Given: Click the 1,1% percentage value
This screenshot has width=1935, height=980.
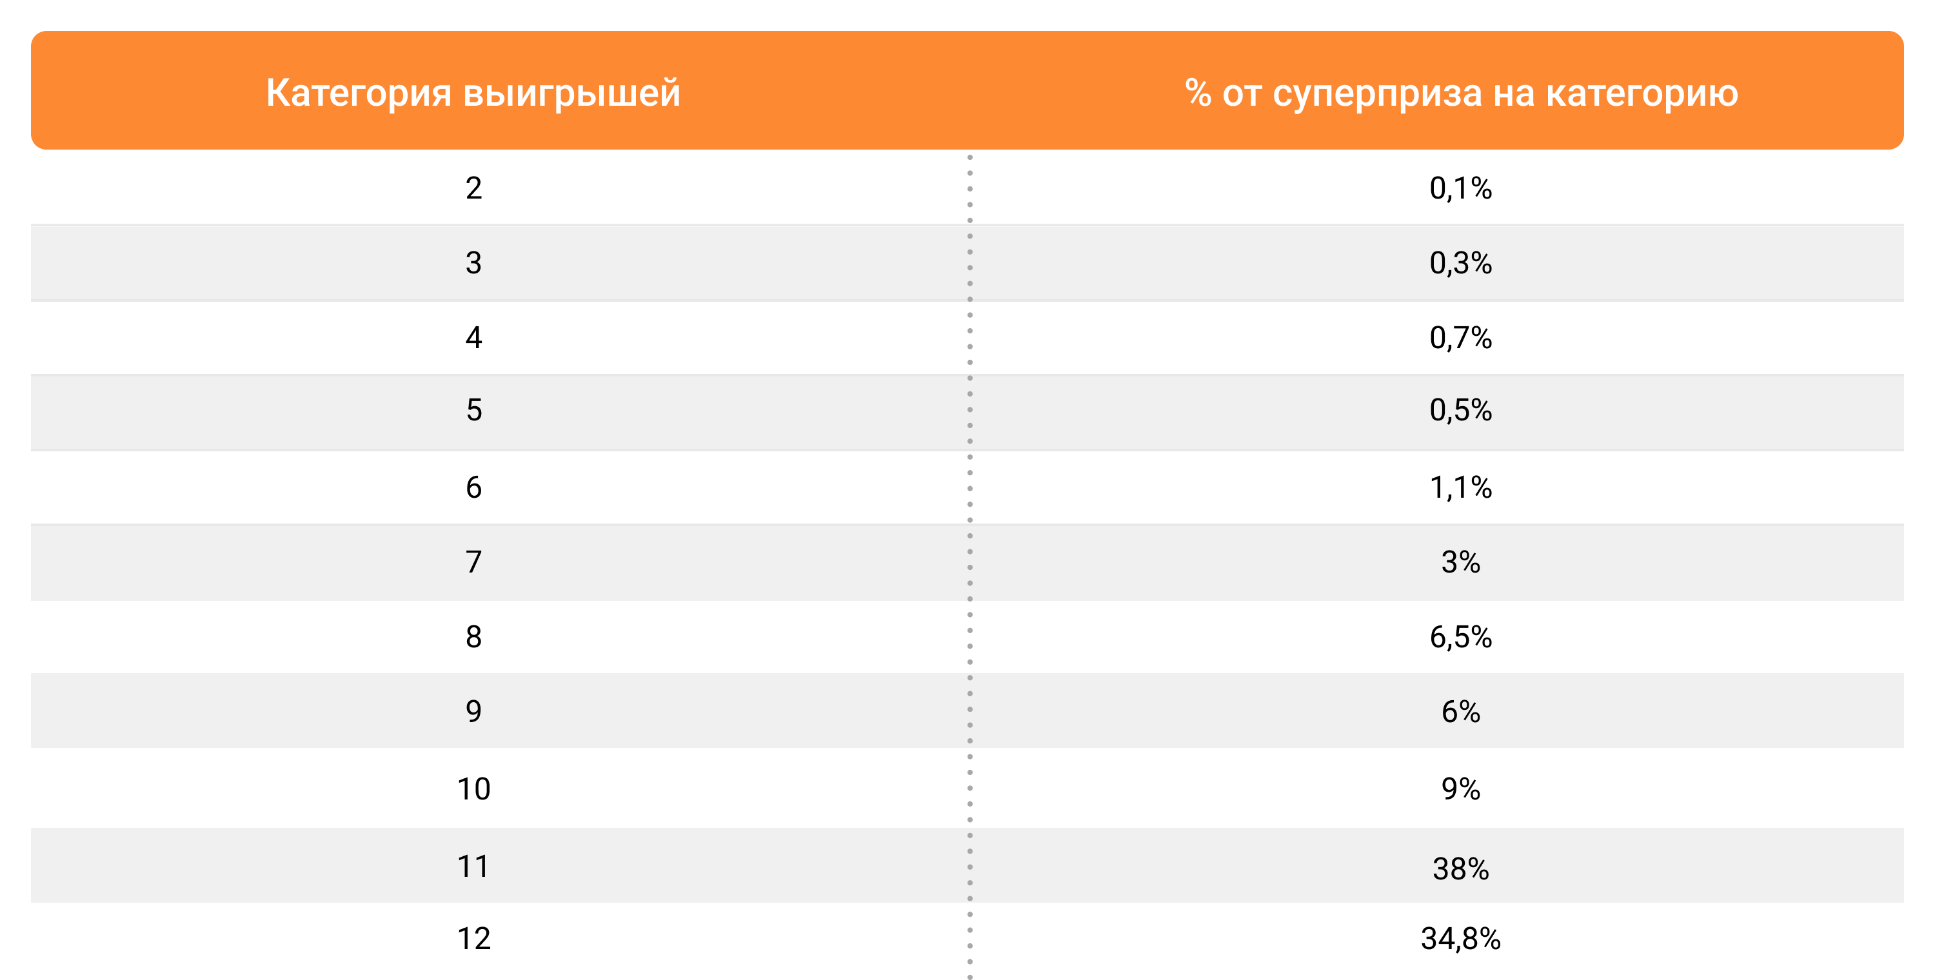Looking at the screenshot, I should [x=1460, y=487].
